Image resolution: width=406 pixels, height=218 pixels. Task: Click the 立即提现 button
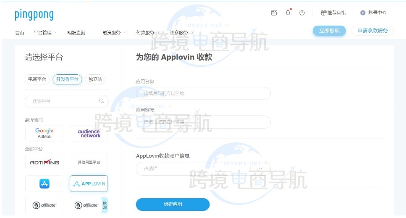pyautogui.click(x=329, y=31)
